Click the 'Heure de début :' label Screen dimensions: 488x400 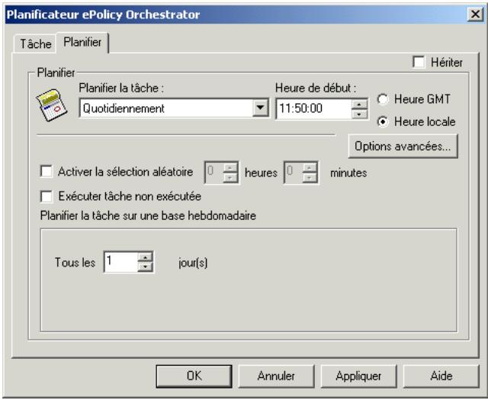[x=316, y=88]
